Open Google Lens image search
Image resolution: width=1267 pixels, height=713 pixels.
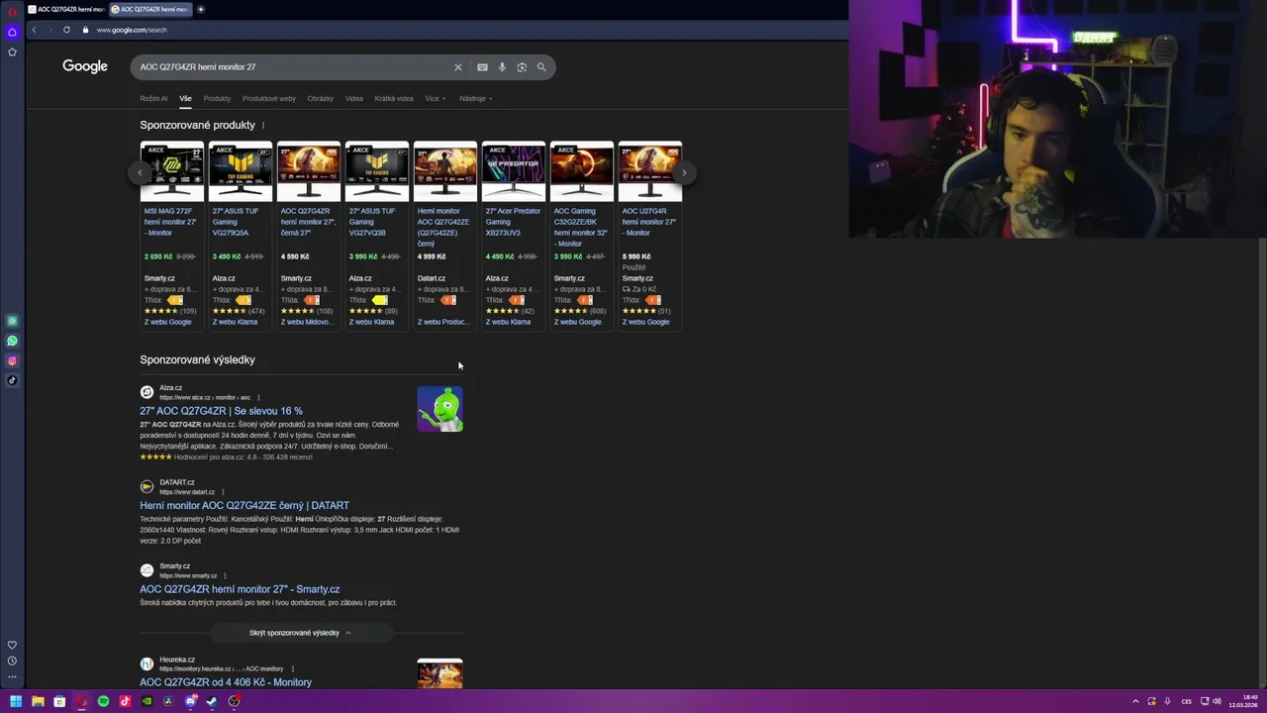[x=522, y=67]
